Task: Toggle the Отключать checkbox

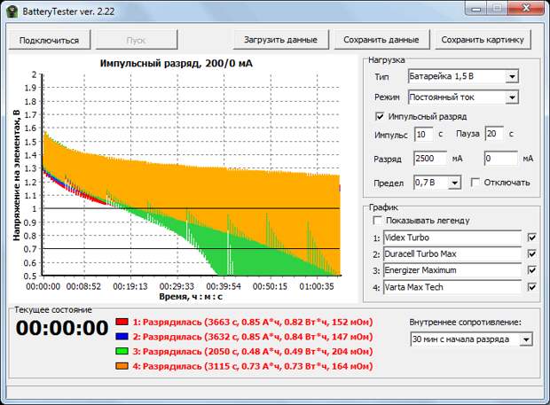Action: click(475, 183)
